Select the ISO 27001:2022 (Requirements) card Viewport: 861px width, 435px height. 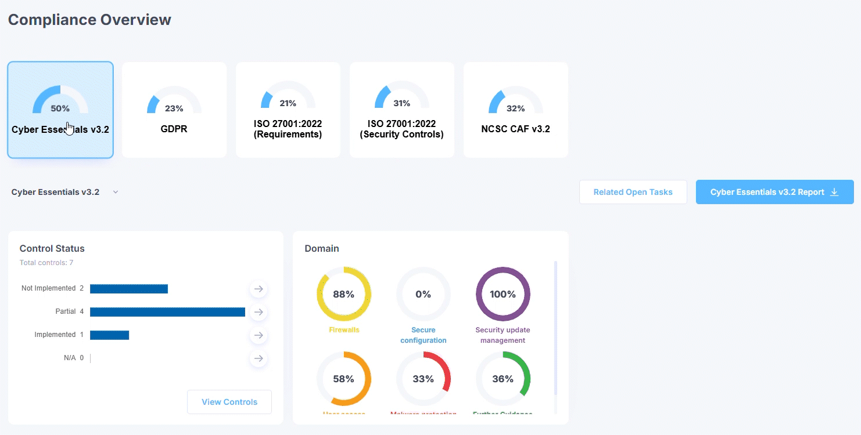pos(288,110)
